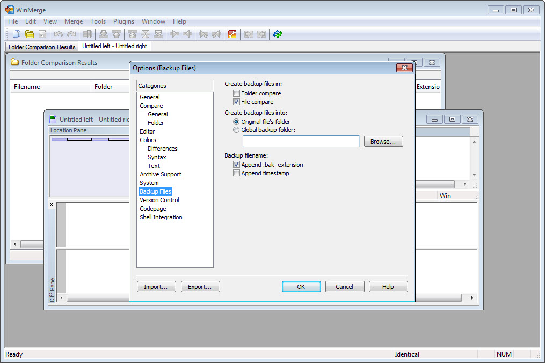545x363 pixels.
Task: Toggle the Append .bak -extension checkbox
Action: point(236,165)
